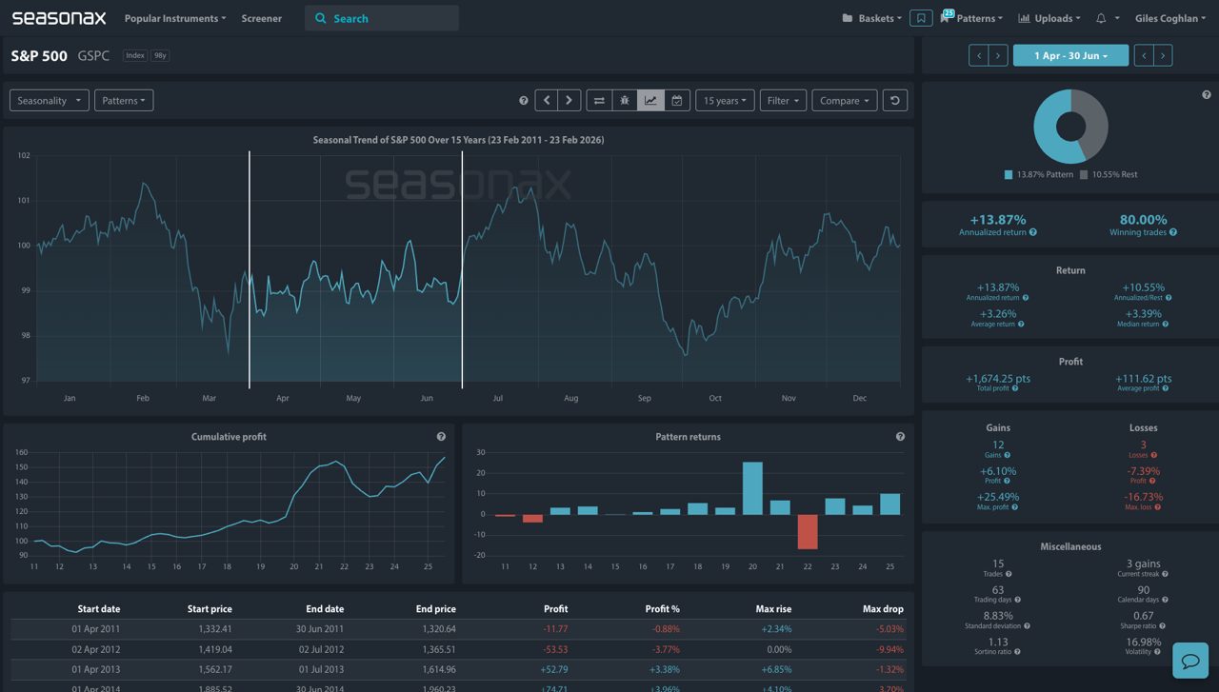
Task: Open the Popular Instruments menu
Action: pos(175,18)
